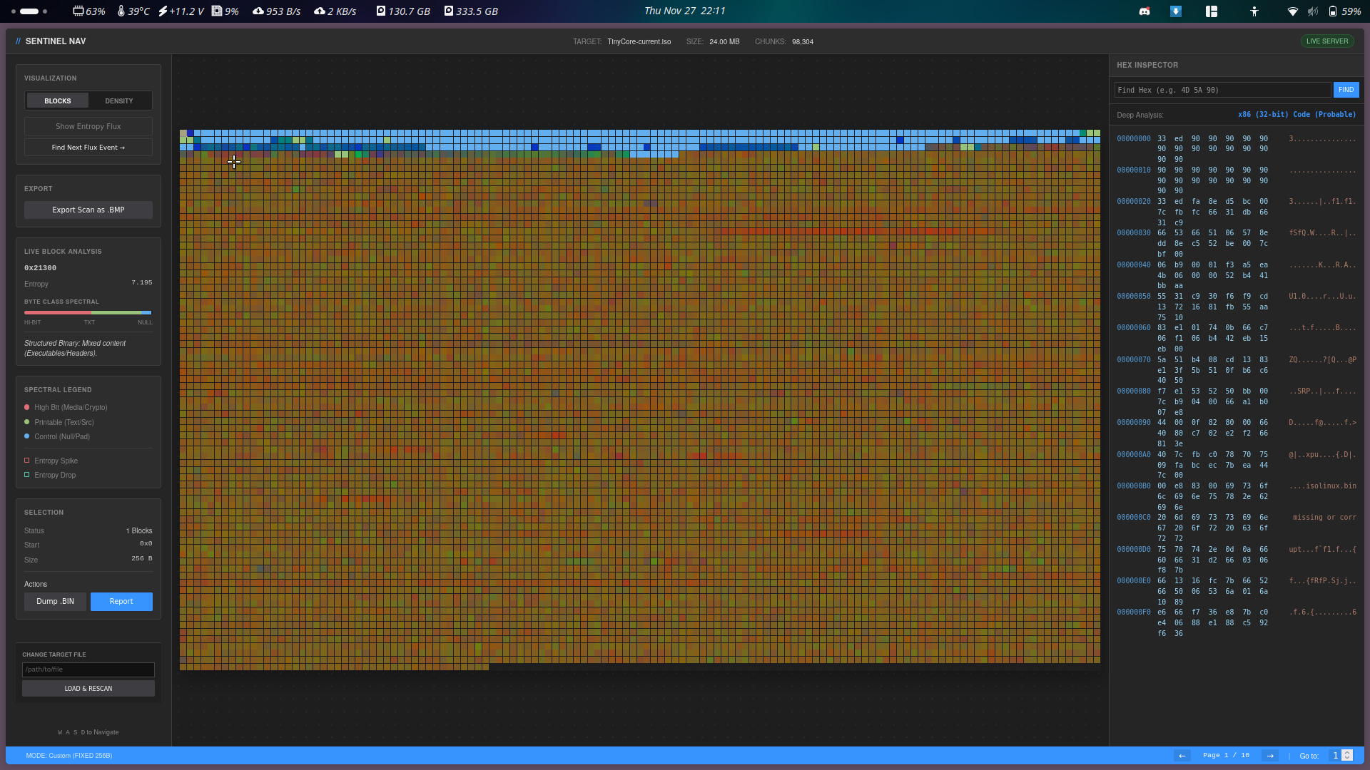Select the Blocks visualization mode

[58, 101]
